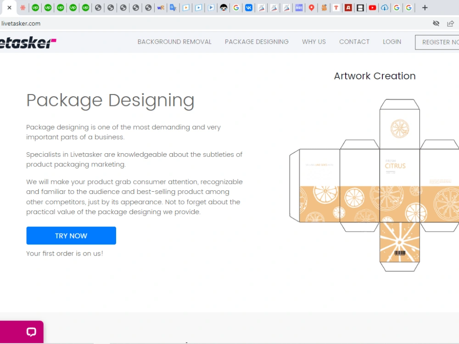Click the share page icon in address bar
This screenshot has width=459, height=344.
[451, 23]
